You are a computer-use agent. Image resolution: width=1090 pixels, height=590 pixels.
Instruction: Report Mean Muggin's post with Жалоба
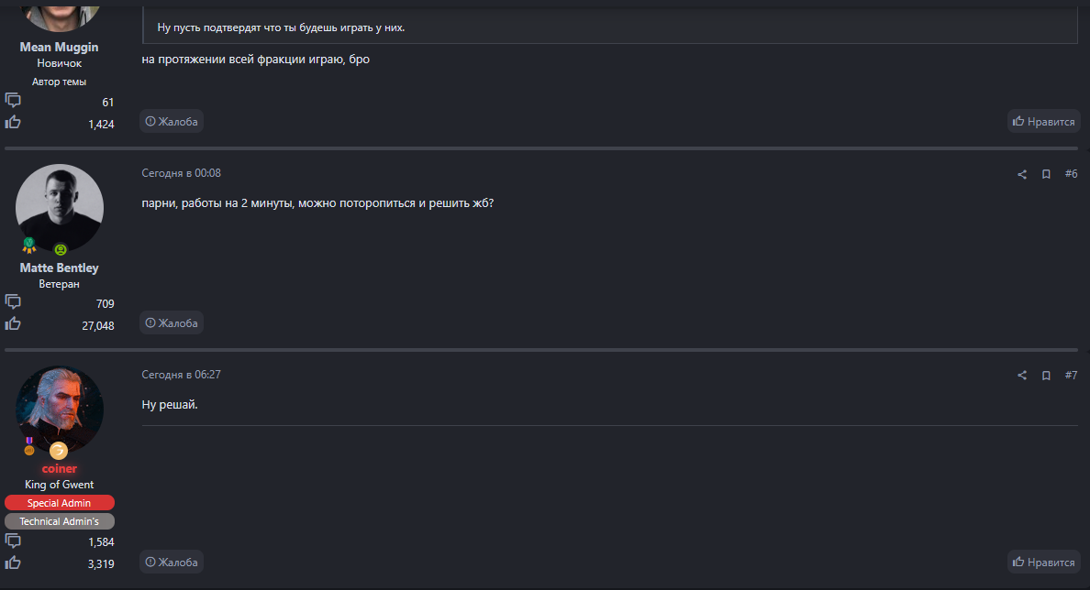172,121
